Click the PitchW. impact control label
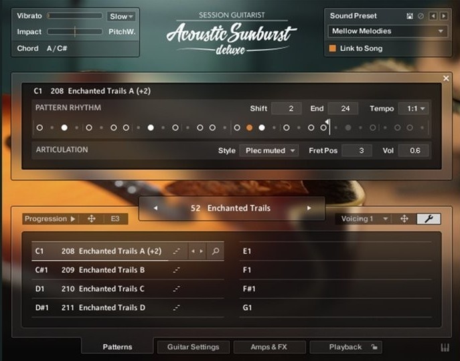 click(x=122, y=31)
